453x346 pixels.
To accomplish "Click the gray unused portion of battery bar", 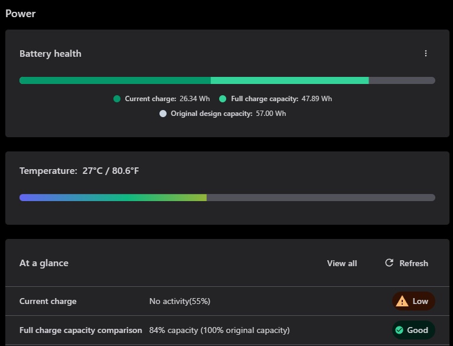I will pyautogui.click(x=402, y=80).
